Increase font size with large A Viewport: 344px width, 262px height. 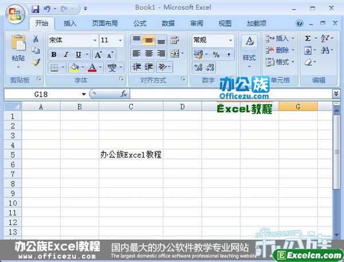click(x=98, y=55)
